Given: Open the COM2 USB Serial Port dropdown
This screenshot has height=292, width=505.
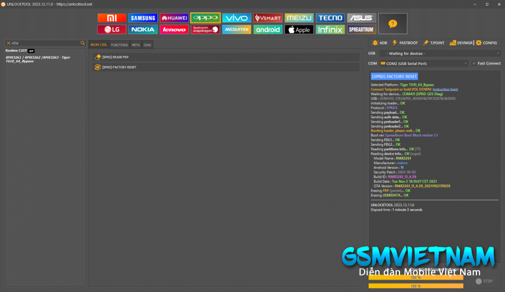Looking at the screenshot, I should tap(424, 63).
